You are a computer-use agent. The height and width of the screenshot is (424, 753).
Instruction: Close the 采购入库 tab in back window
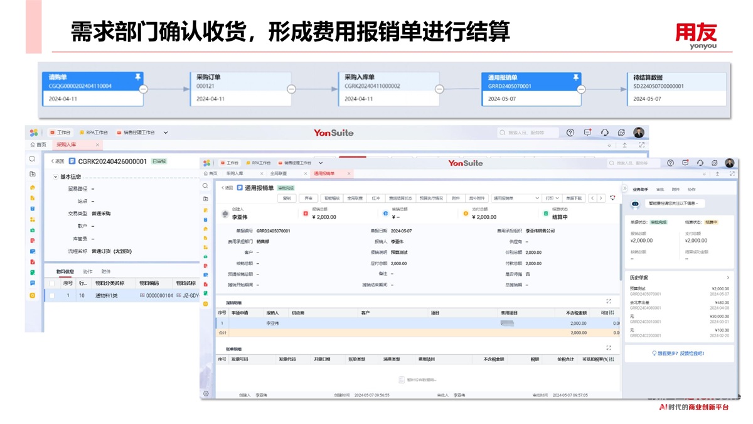pyautogui.click(x=97, y=145)
